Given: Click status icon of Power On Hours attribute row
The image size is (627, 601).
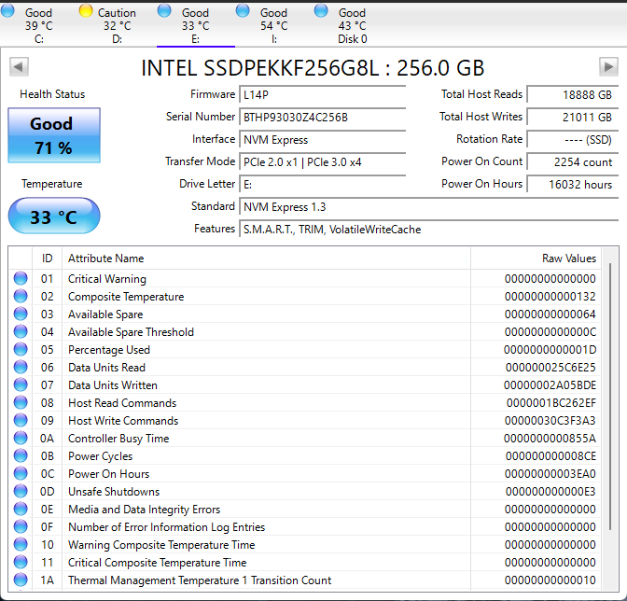Looking at the screenshot, I should pos(21,473).
